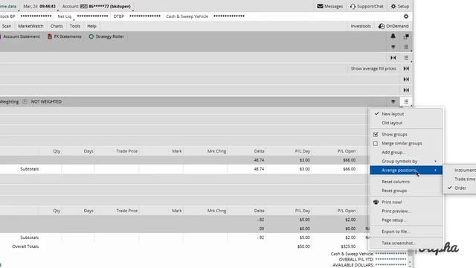Open the NOT WEIGHTED weighting selector

tap(46, 101)
